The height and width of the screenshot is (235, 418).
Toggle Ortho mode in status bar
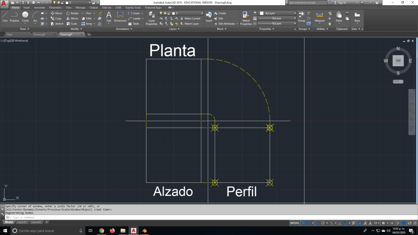click(317, 223)
